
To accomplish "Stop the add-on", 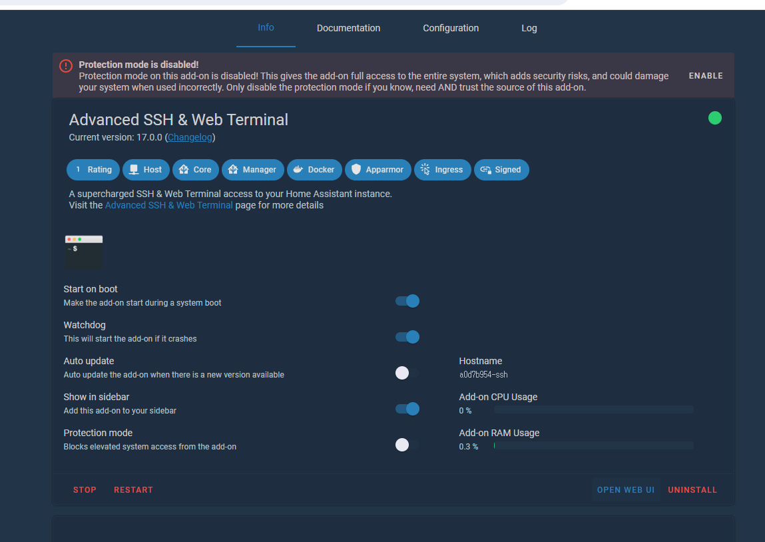I will pyautogui.click(x=85, y=490).
